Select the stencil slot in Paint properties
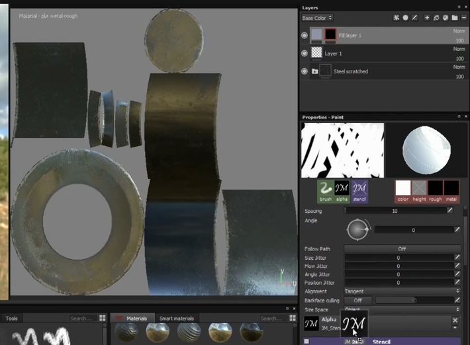 coord(359,191)
